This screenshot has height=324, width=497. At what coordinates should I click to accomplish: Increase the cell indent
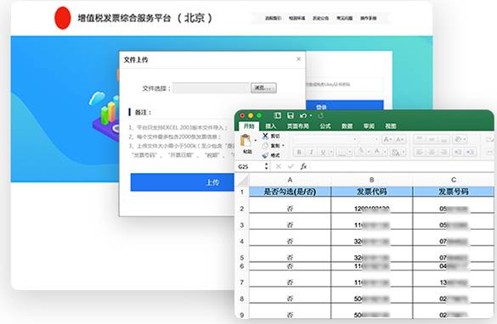pos(471,152)
